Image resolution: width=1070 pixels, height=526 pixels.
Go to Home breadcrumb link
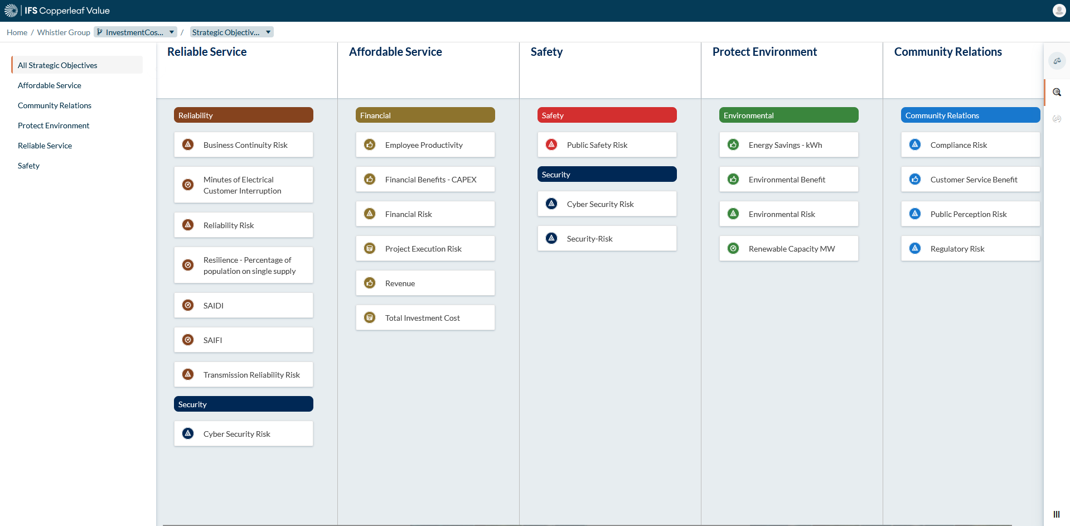17,32
